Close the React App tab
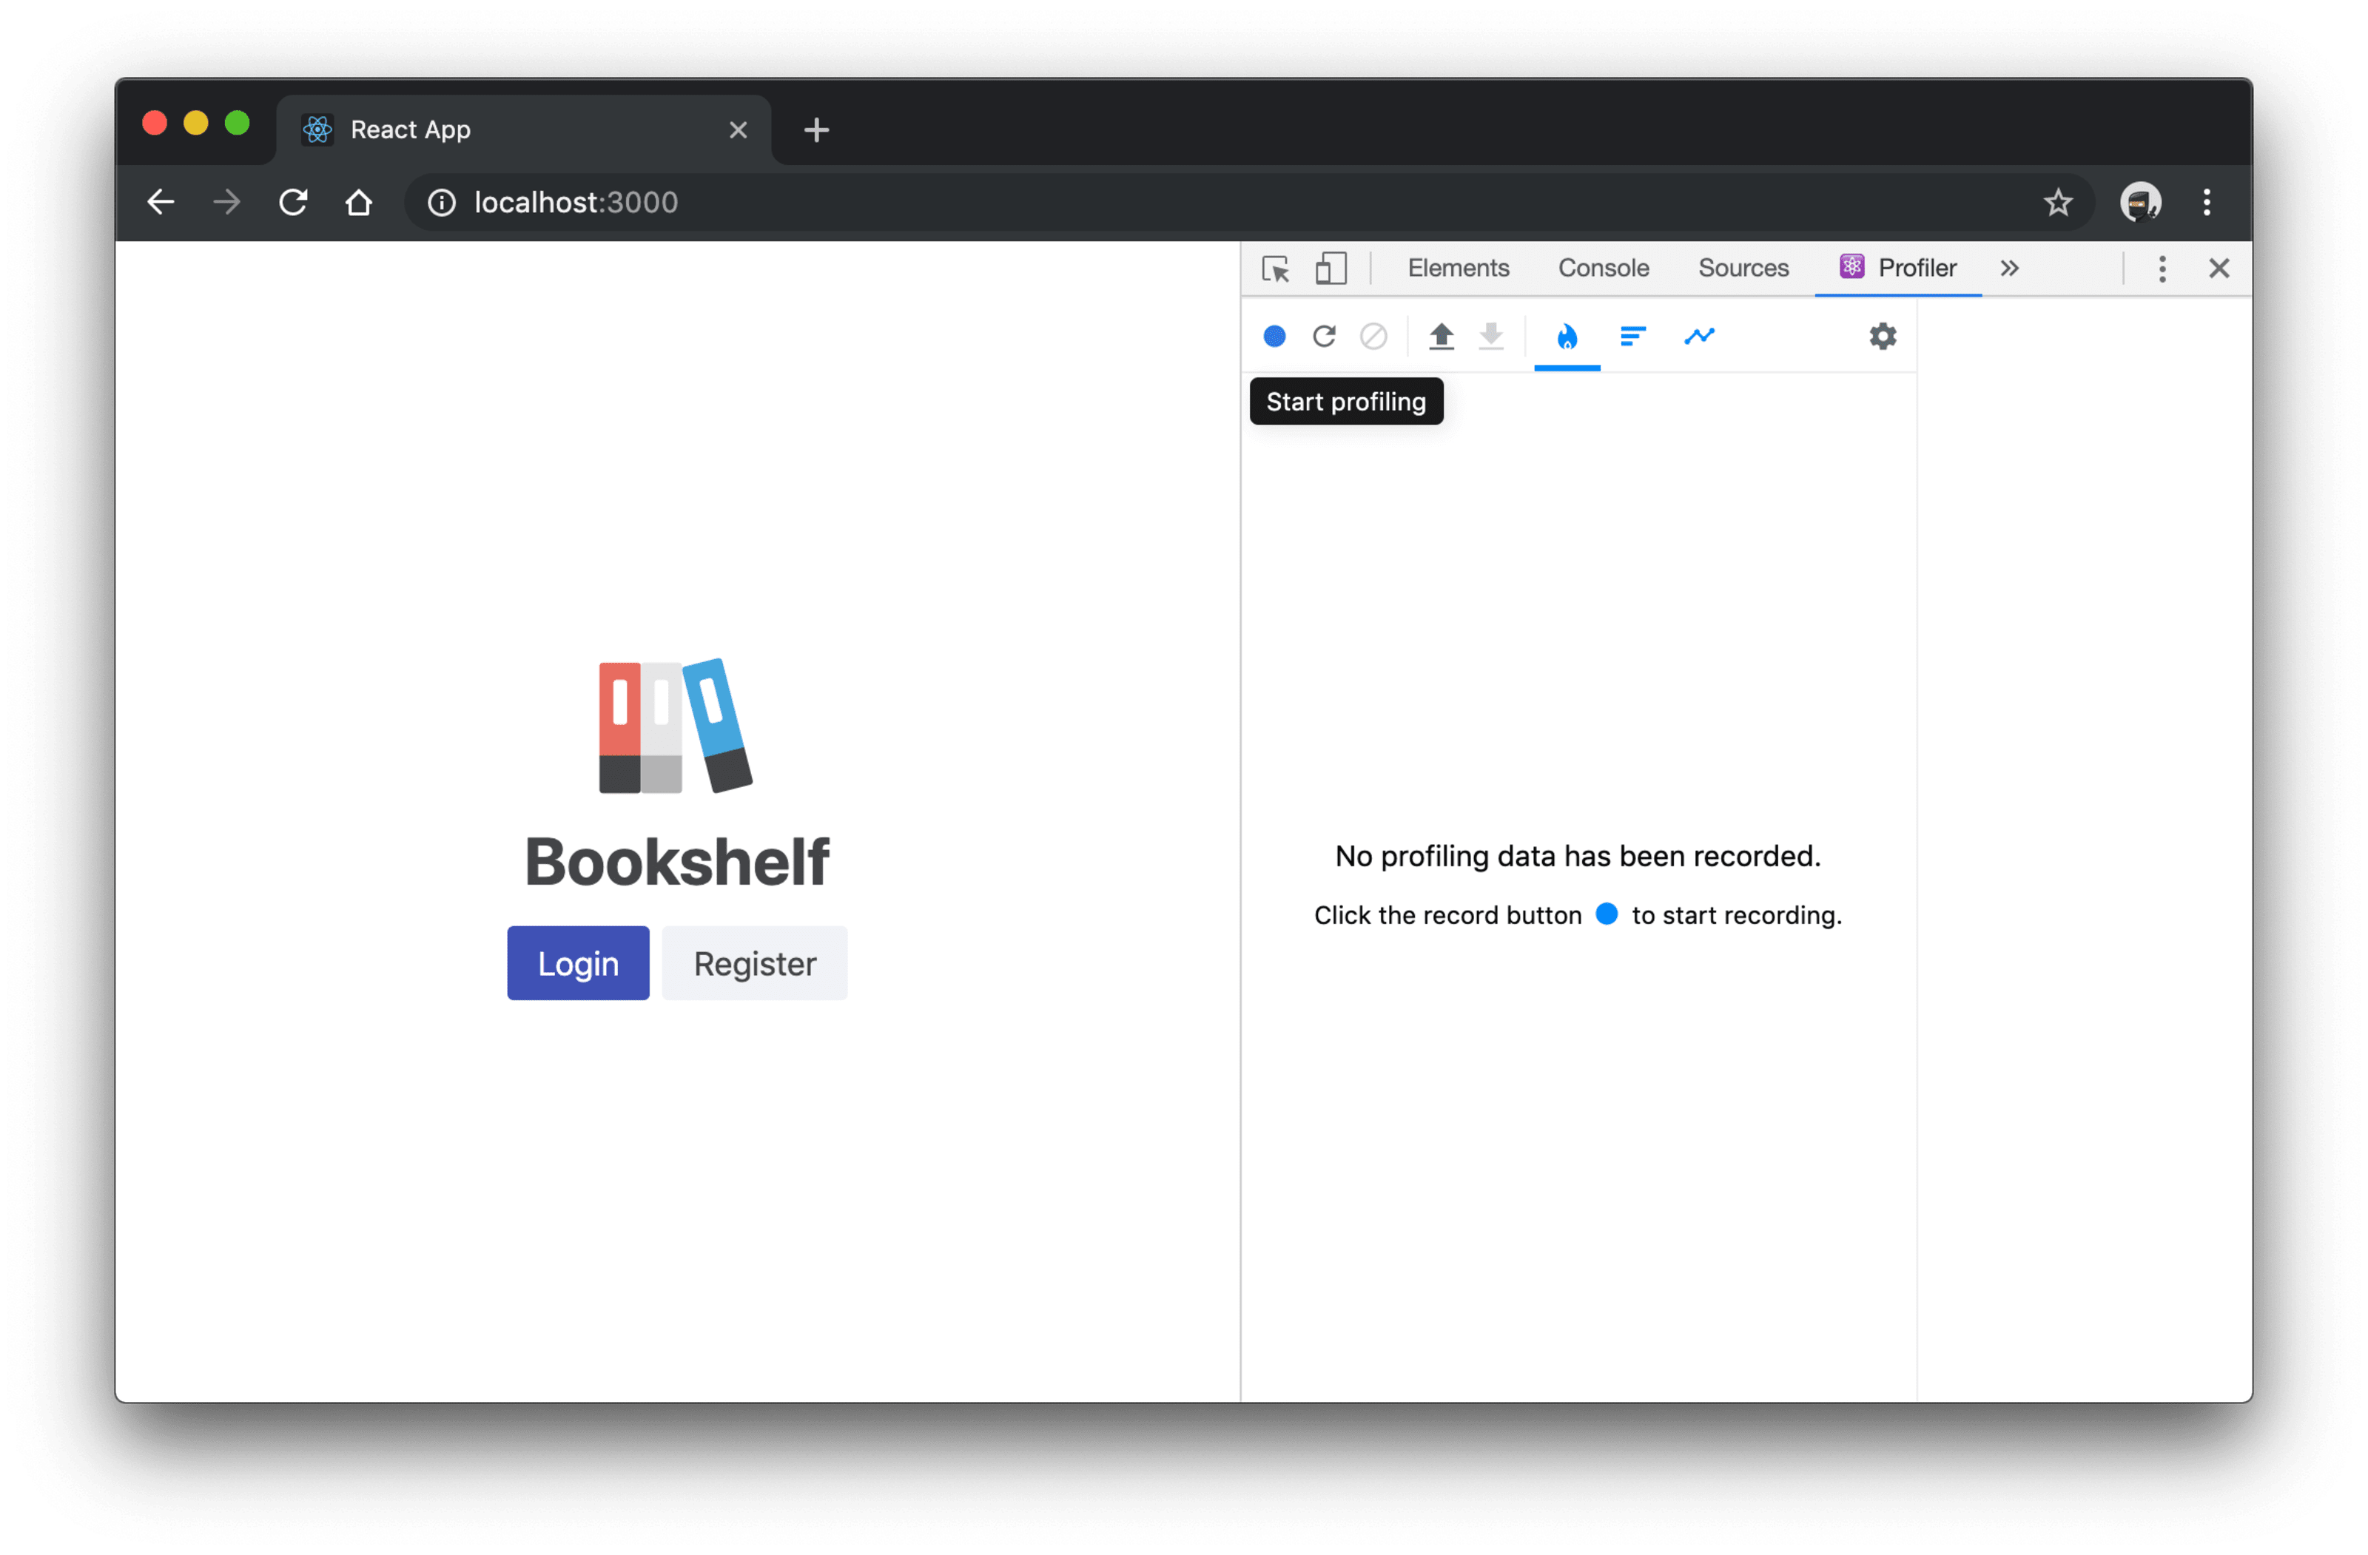The height and width of the screenshot is (1555, 2368). click(x=737, y=130)
